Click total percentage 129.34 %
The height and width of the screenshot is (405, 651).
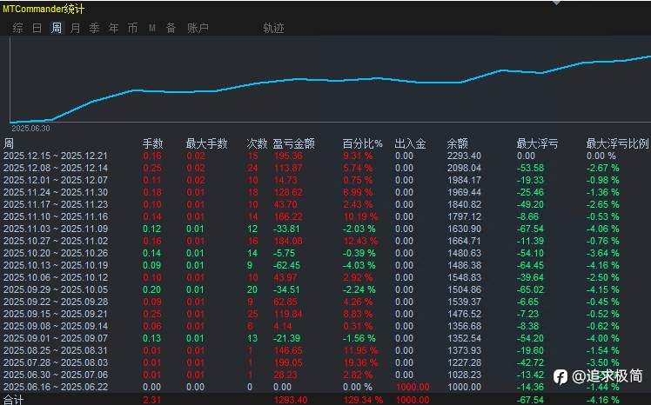[363, 400]
